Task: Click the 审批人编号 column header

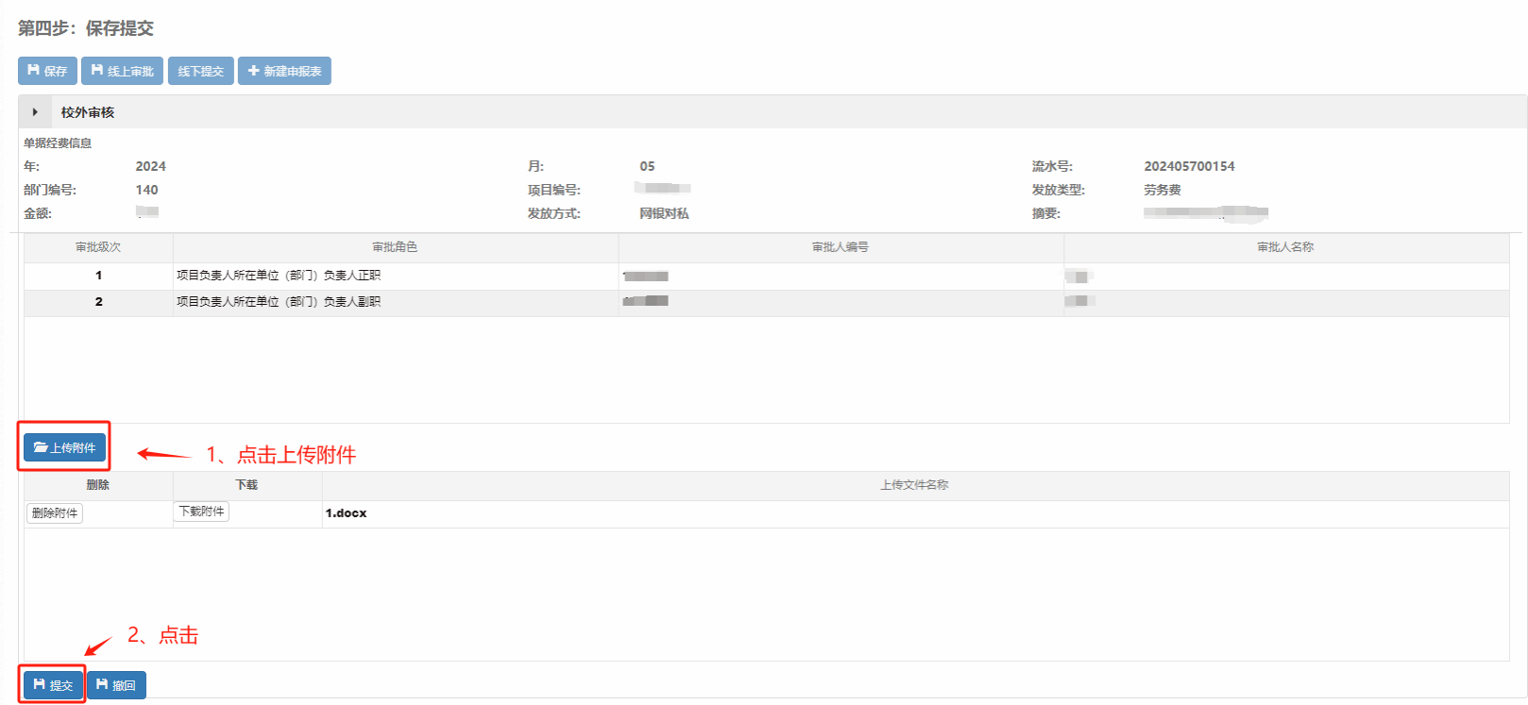Action: [840, 247]
